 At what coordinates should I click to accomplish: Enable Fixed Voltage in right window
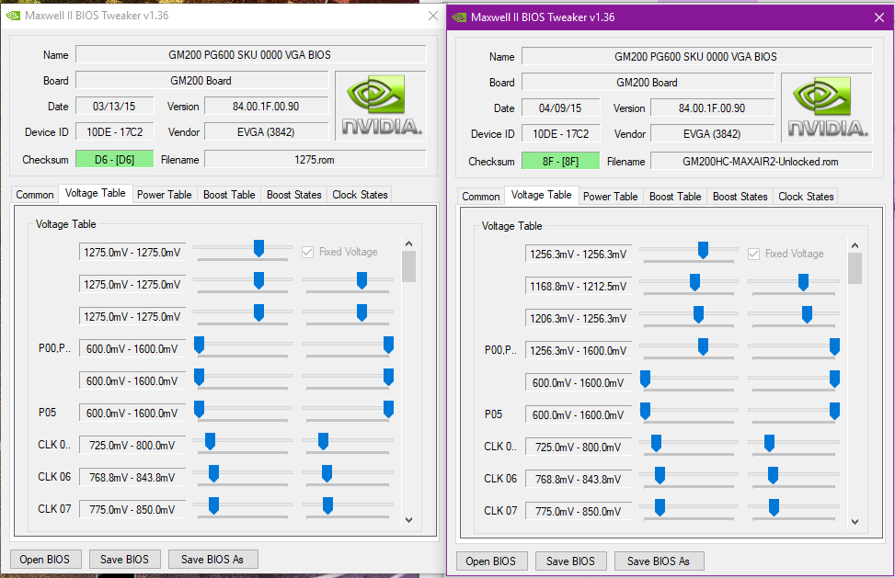tap(753, 254)
